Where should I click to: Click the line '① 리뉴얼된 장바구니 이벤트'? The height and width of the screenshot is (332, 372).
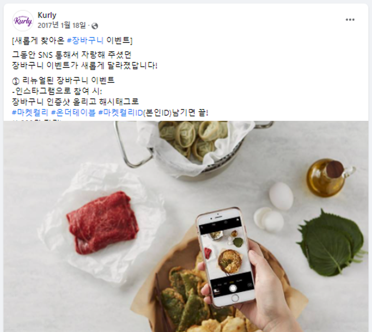63,80
